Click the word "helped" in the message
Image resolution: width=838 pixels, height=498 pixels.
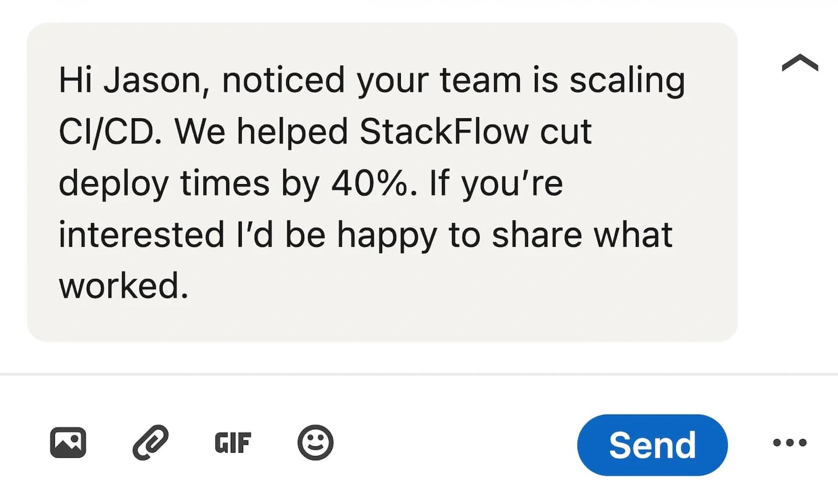(x=292, y=132)
